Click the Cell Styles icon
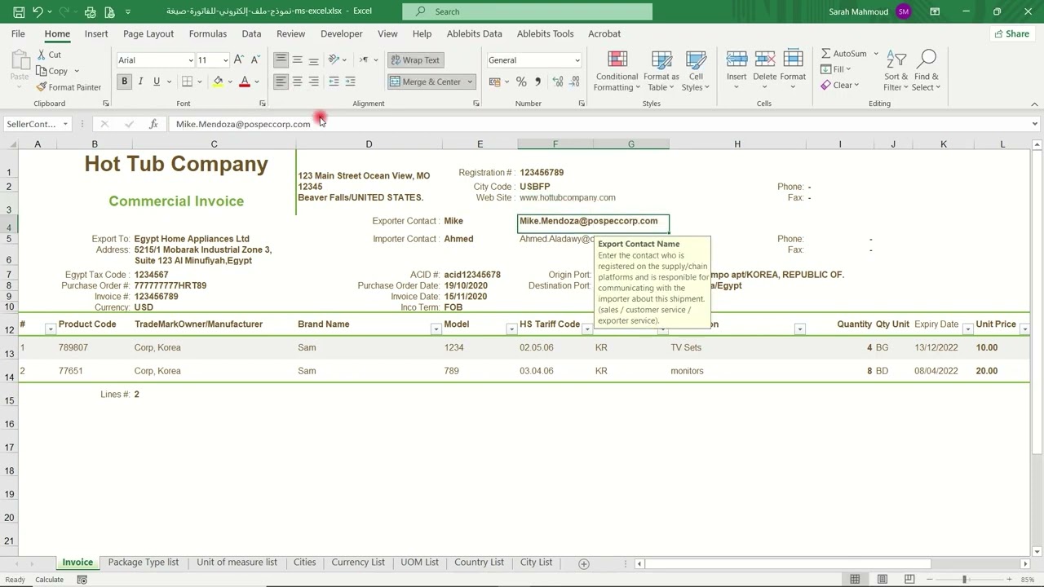The image size is (1044, 587). [x=696, y=60]
